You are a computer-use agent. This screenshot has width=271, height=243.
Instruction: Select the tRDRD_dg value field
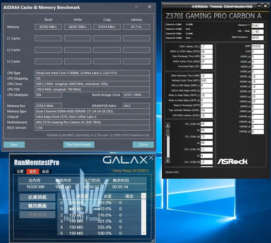(x=257, y=62)
